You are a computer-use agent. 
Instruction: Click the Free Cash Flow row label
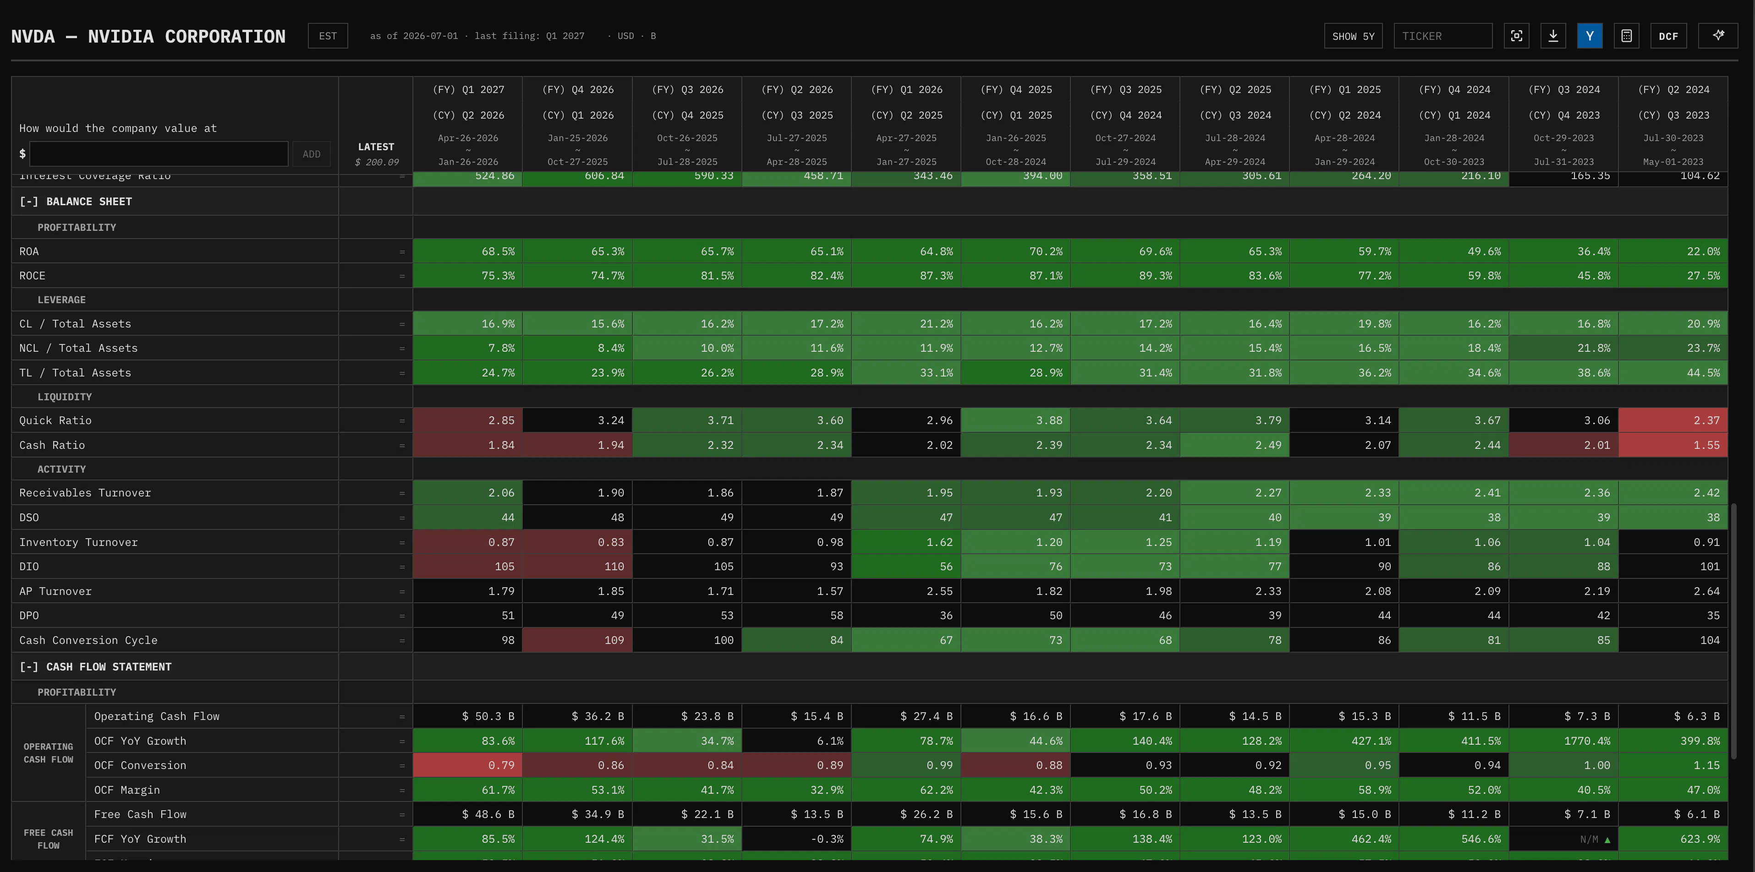tap(140, 814)
